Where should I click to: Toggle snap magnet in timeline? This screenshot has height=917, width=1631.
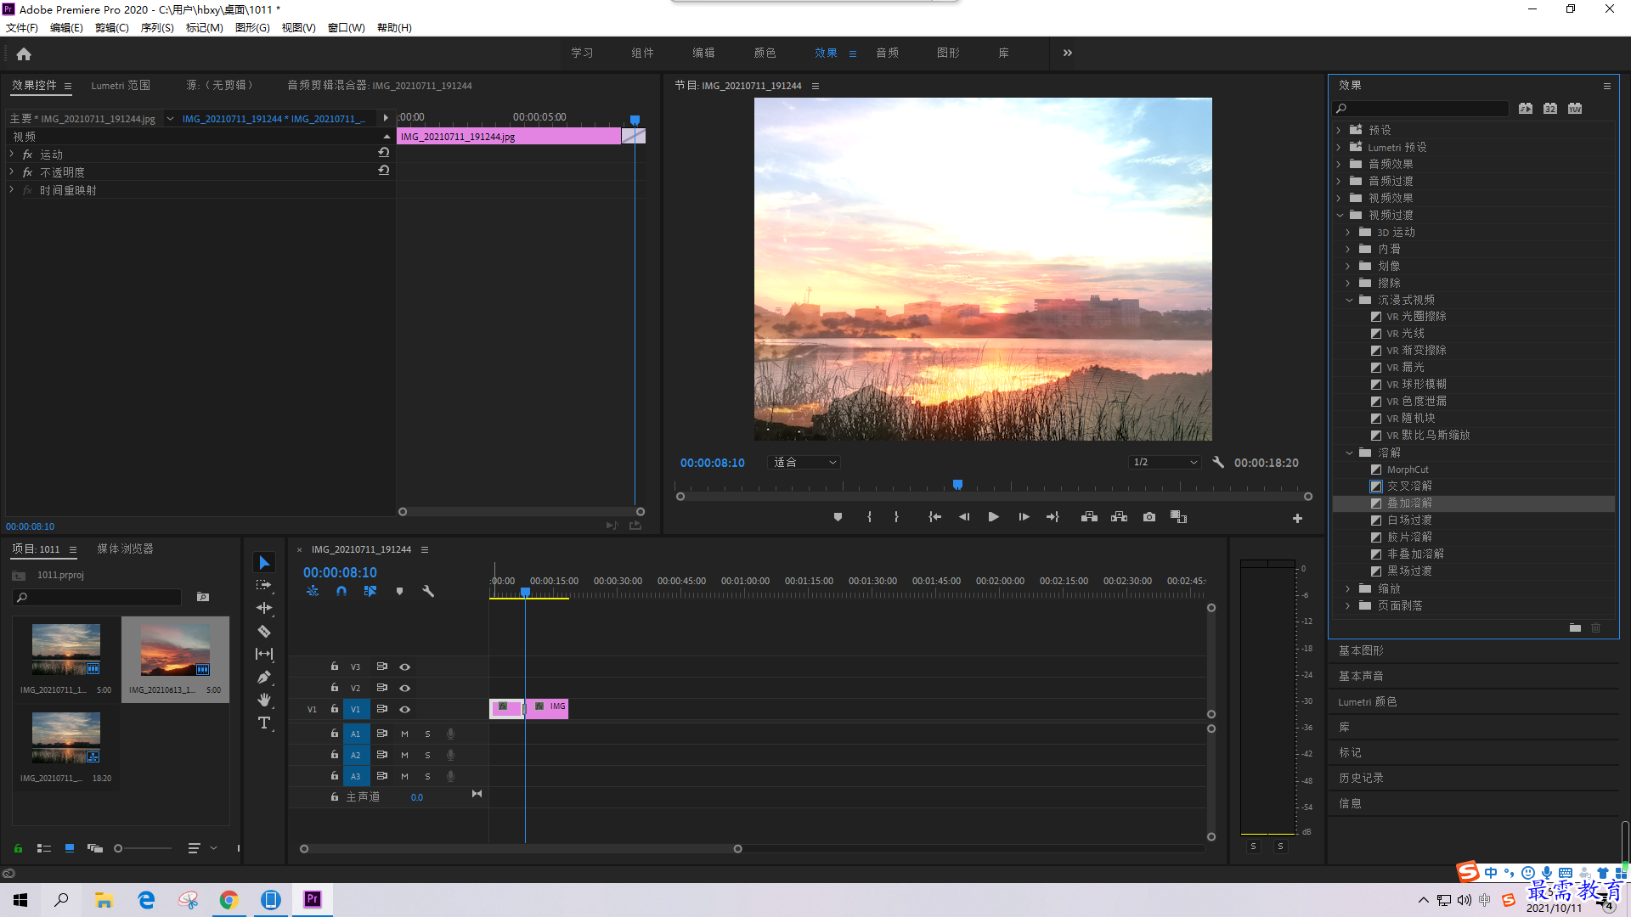341,591
